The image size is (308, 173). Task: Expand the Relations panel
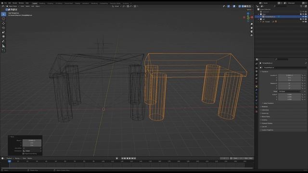(x=265, y=107)
